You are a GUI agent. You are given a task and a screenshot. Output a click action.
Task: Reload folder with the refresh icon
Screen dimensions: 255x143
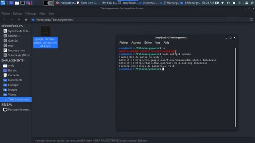(x=251, y=19)
